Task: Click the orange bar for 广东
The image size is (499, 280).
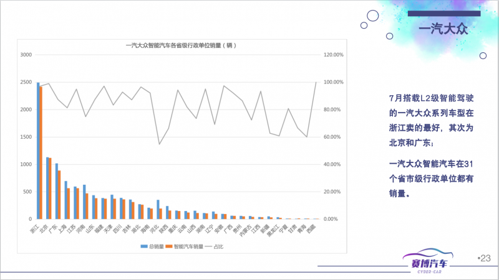Action: (x=59, y=195)
